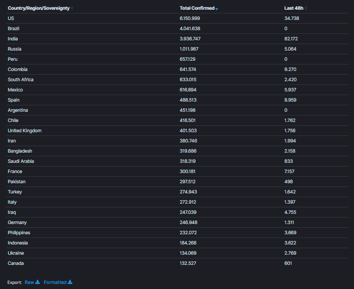Click the download icon next to Formatted
354x289 pixels.
70,282
